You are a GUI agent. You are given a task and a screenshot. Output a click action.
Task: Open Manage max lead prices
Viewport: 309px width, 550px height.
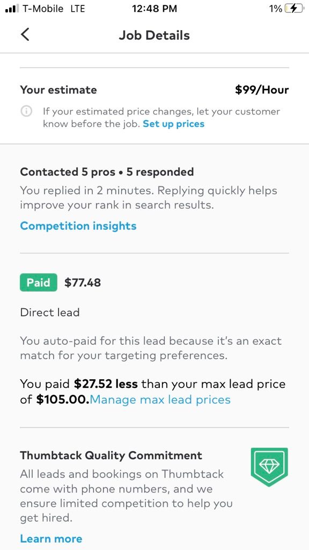[x=160, y=400]
